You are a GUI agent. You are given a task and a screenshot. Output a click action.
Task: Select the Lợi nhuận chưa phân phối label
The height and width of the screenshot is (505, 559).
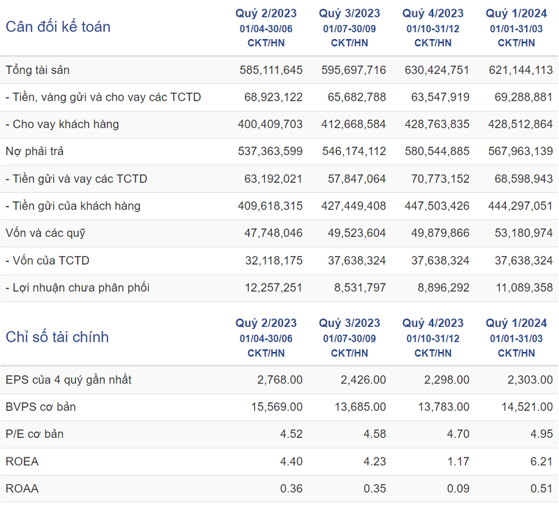78,288
